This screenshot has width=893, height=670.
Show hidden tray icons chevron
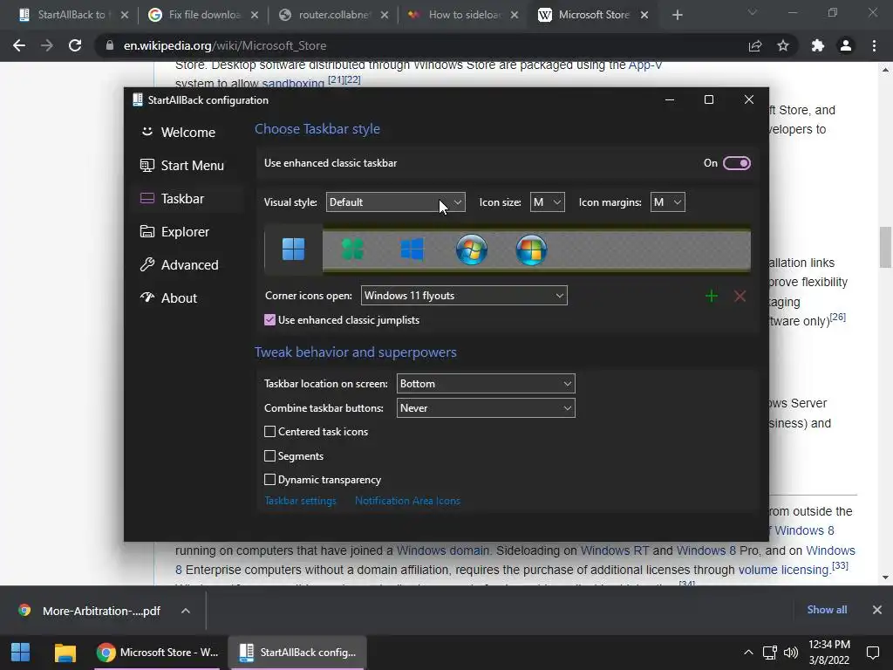point(748,653)
